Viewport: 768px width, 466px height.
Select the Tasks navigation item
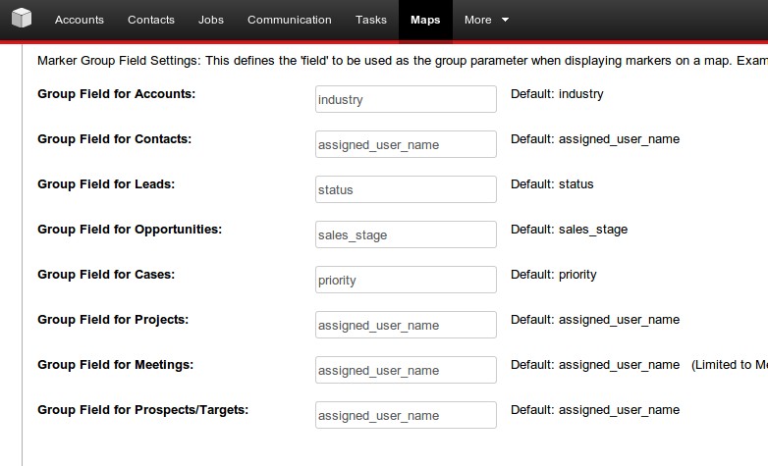pos(371,20)
